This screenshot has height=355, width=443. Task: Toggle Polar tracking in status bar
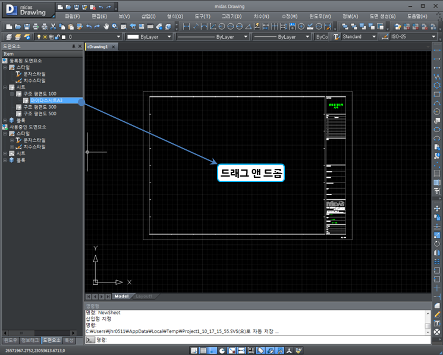222,350
